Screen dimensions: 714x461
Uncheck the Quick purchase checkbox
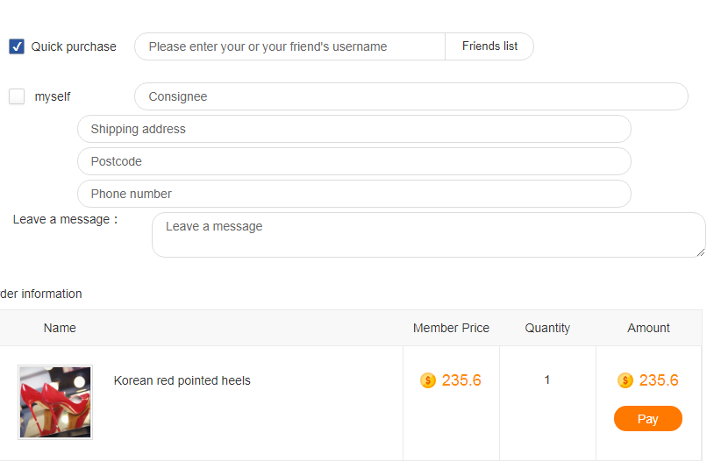pyautogui.click(x=17, y=46)
